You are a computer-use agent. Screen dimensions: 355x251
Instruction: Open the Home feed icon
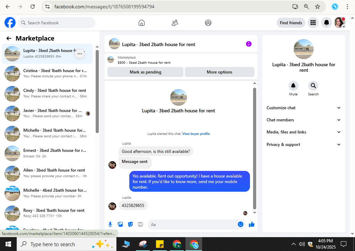141,23
